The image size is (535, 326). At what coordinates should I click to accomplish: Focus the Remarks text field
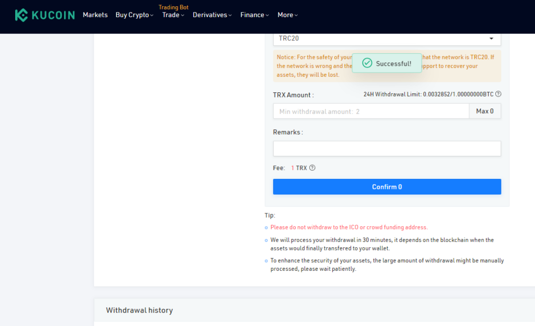coord(387,149)
